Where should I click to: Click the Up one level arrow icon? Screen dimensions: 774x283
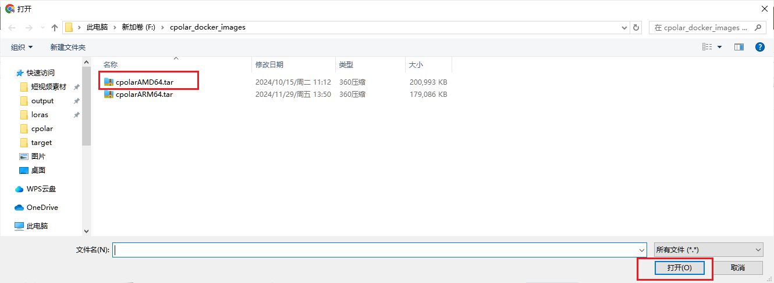click(x=55, y=28)
